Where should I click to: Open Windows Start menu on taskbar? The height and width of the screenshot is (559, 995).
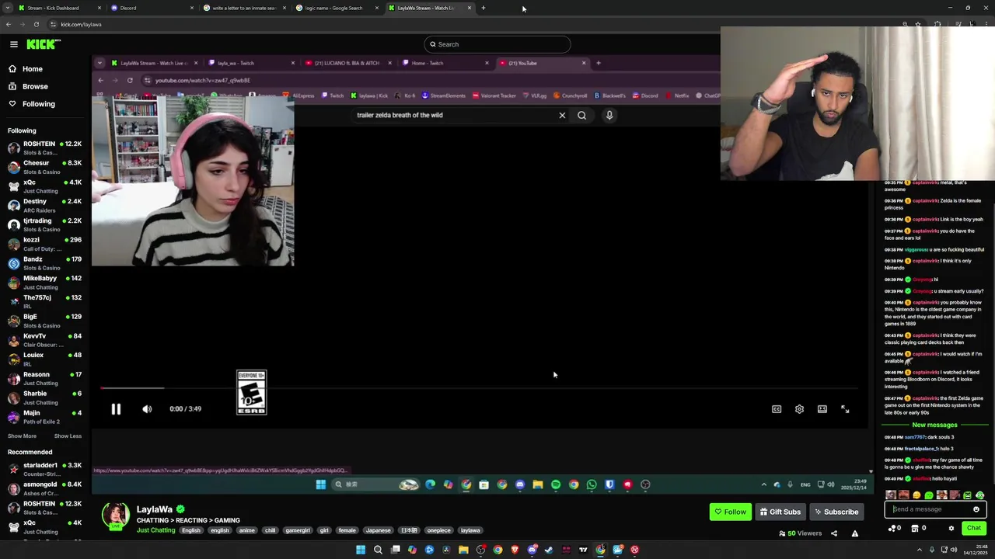click(x=361, y=550)
